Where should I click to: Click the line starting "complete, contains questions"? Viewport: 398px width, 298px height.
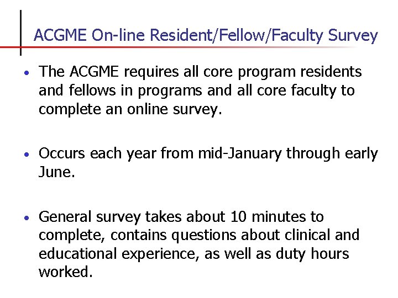click(x=199, y=236)
